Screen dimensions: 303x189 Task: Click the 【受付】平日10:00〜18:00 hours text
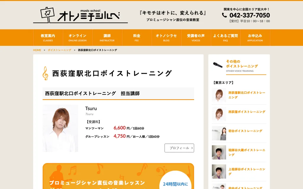(249, 21)
